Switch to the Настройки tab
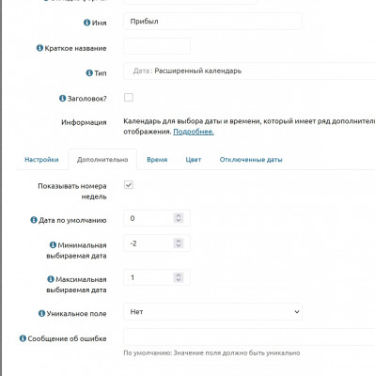 (41, 160)
